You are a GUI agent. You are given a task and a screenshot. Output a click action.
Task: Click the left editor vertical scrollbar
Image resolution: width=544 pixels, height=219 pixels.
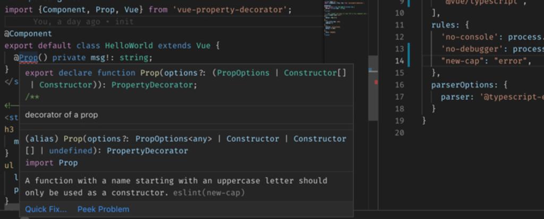(373, 89)
